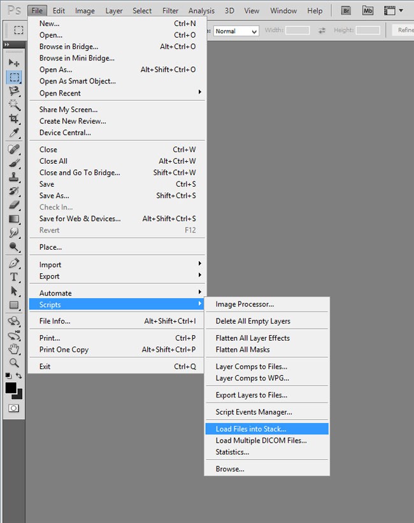Image resolution: width=414 pixels, height=523 pixels.
Task: Expand the Export submenu
Action: (117, 276)
